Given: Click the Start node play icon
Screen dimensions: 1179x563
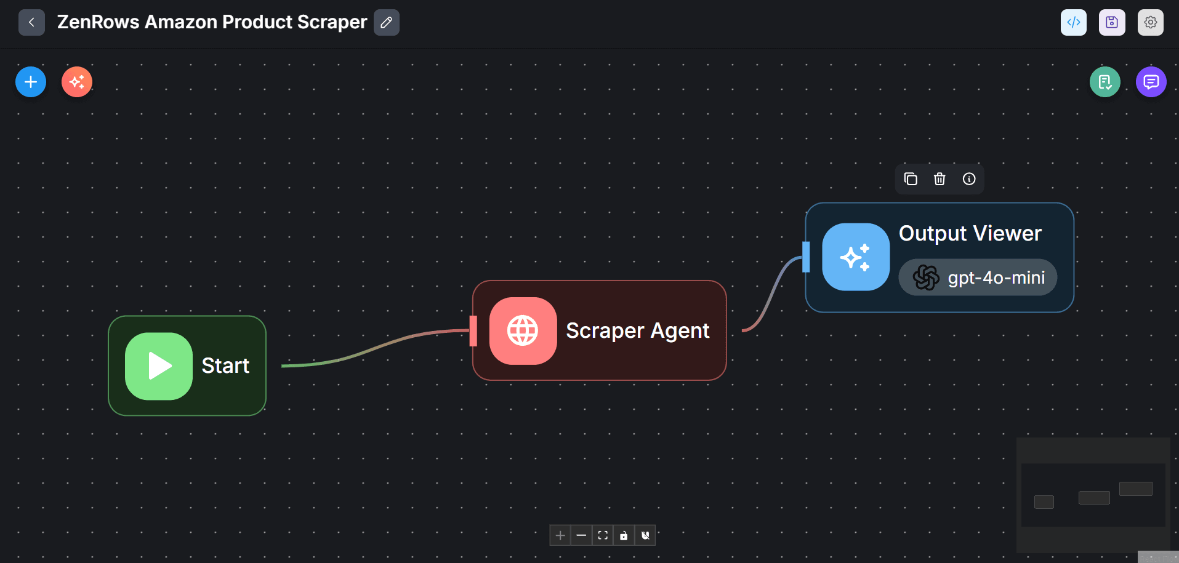Looking at the screenshot, I should click(x=159, y=366).
